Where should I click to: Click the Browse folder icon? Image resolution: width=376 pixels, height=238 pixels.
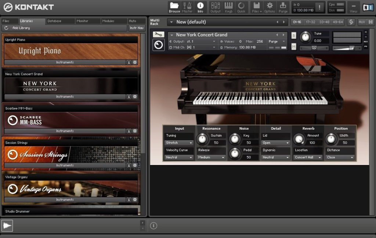[174, 7]
